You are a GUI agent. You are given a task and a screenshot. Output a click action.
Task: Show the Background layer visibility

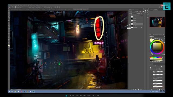(x=130, y=27)
